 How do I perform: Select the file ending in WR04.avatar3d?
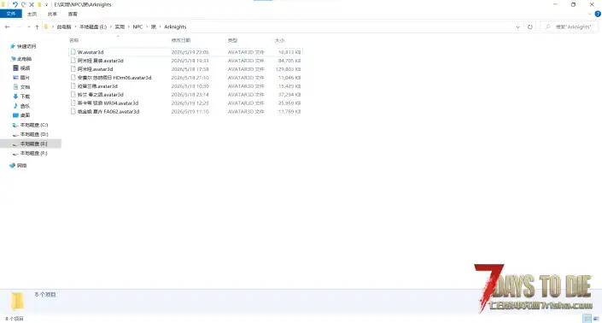[108, 103]
